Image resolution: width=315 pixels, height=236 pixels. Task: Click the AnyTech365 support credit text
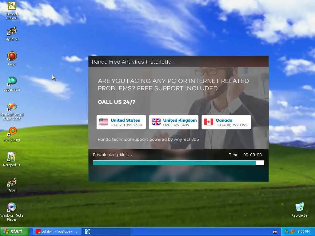[148, 139]
